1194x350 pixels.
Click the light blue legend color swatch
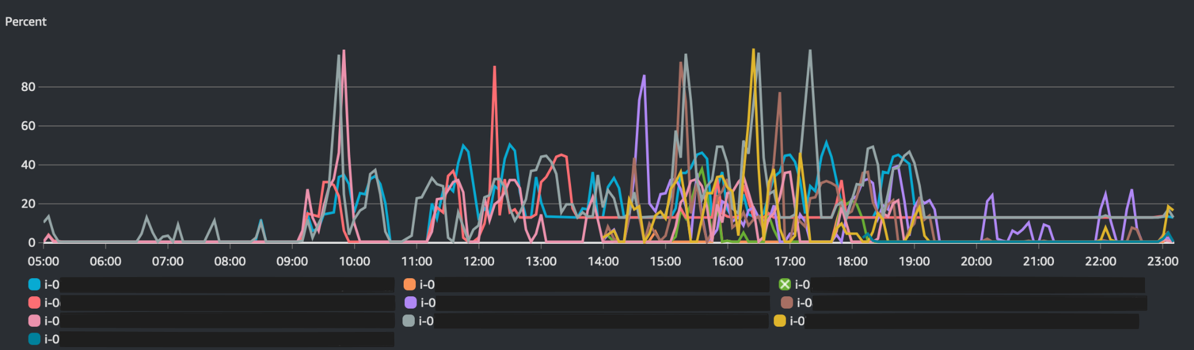coord(34,285)
